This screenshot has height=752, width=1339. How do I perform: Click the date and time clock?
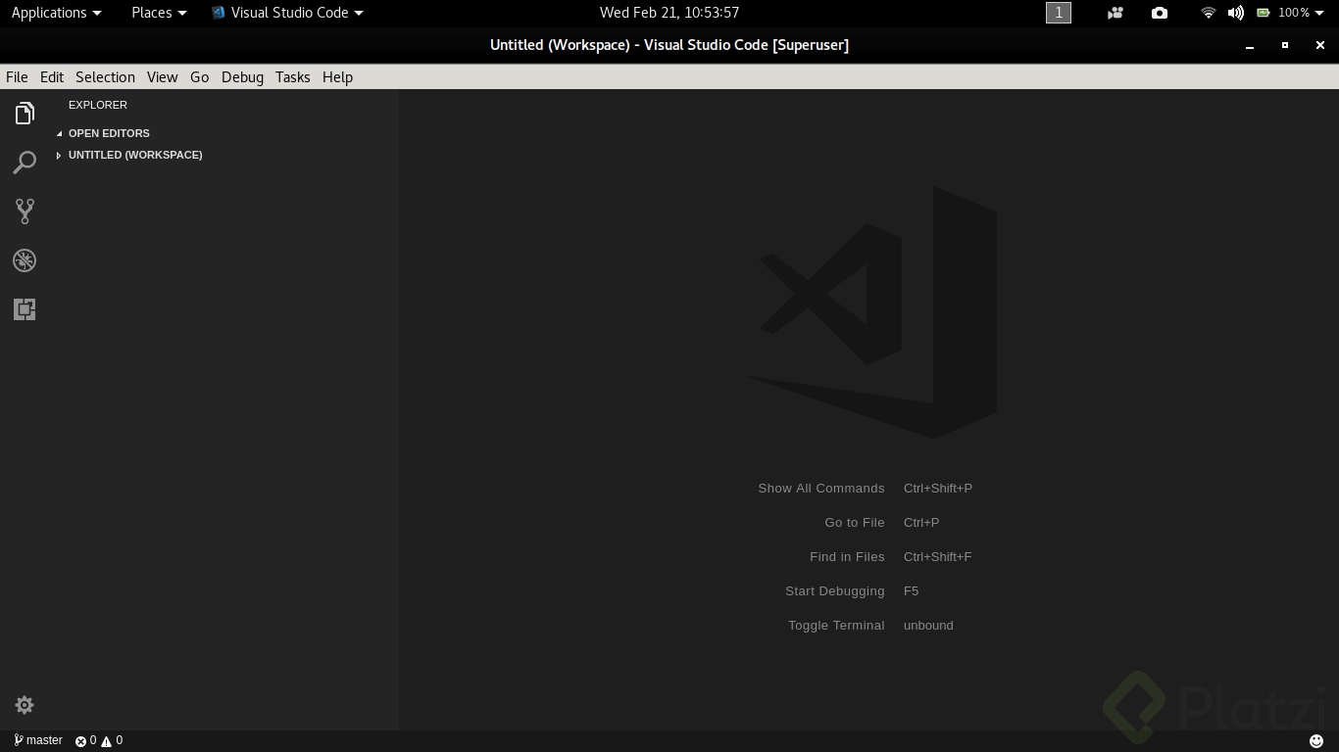tap(669, 13)
